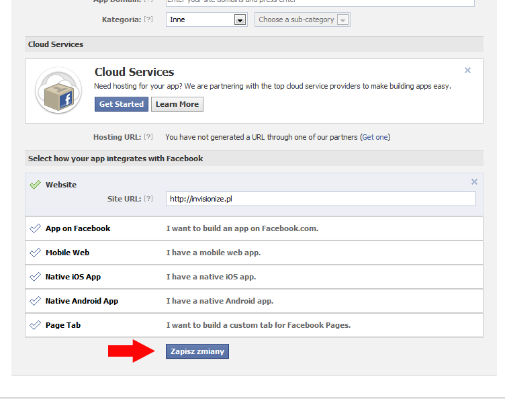This screenshot has height=399, width=505.
Task: Click the Kategoria dropdown arrow button
Action: coord(240,20)
